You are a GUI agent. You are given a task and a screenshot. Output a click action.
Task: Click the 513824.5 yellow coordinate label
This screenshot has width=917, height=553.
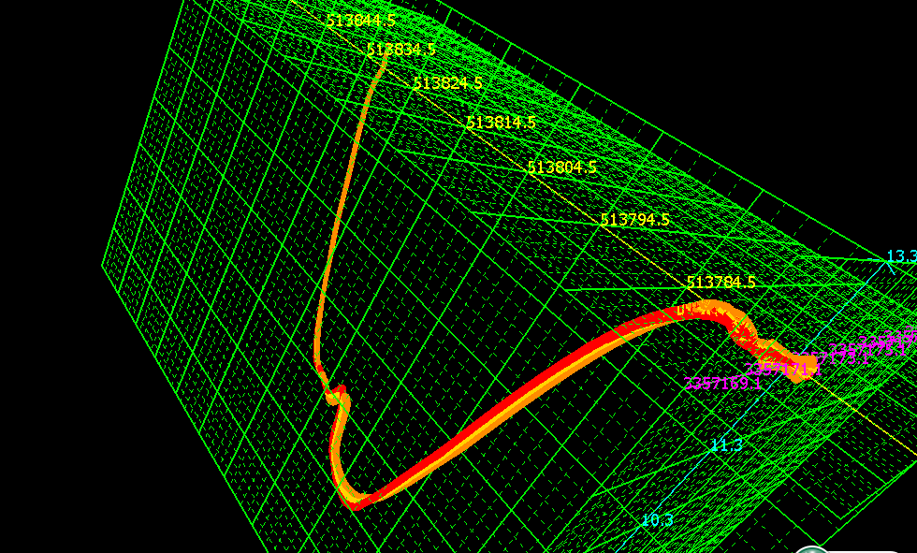coord(447,83)
